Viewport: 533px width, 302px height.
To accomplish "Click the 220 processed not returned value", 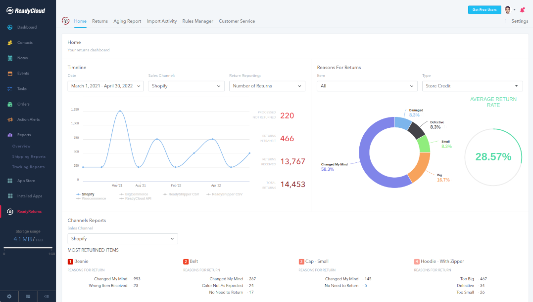I will 287,115.
